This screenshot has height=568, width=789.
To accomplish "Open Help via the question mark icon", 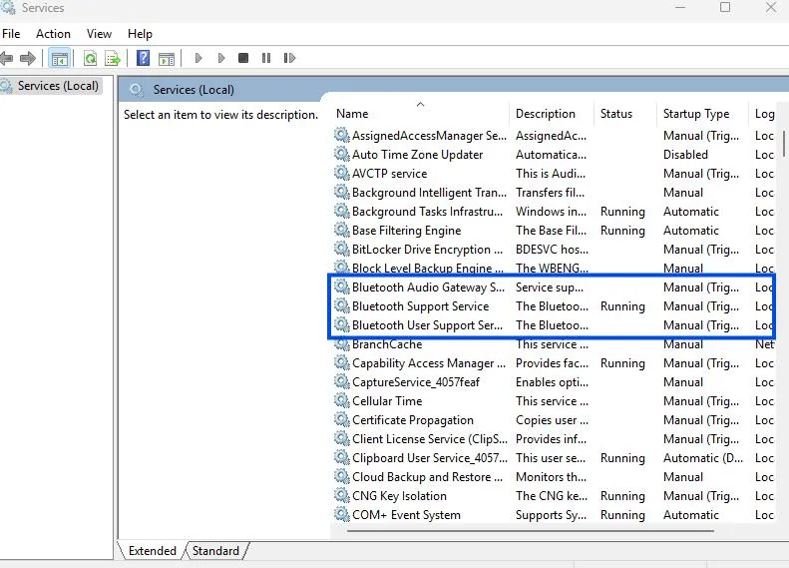I will click(x=144, y=59).
